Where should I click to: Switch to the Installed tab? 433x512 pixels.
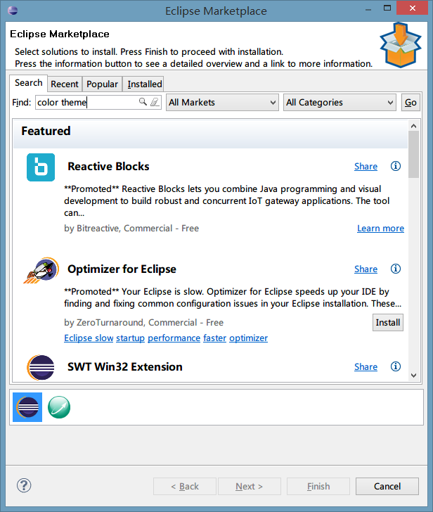coord(145,84)
